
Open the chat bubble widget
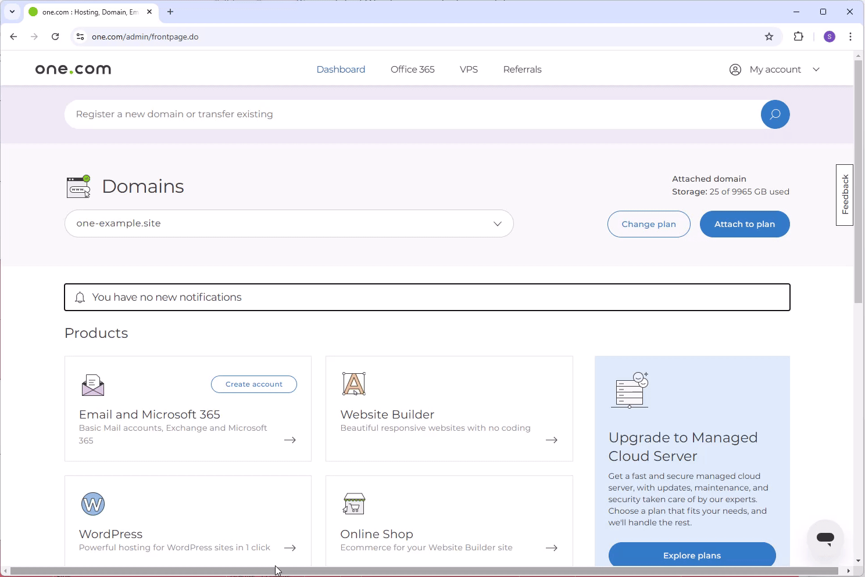tap(825, 538)
